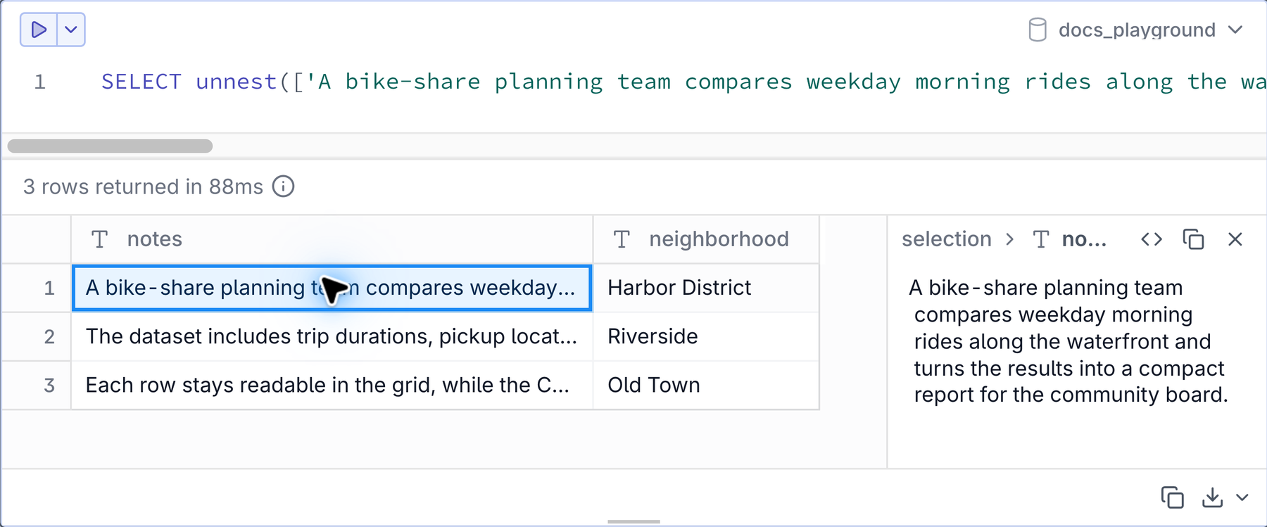Open the docs_playground database selector

click(1135, 30)
